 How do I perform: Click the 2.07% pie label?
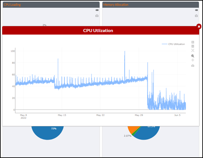[x=128, y=136]
